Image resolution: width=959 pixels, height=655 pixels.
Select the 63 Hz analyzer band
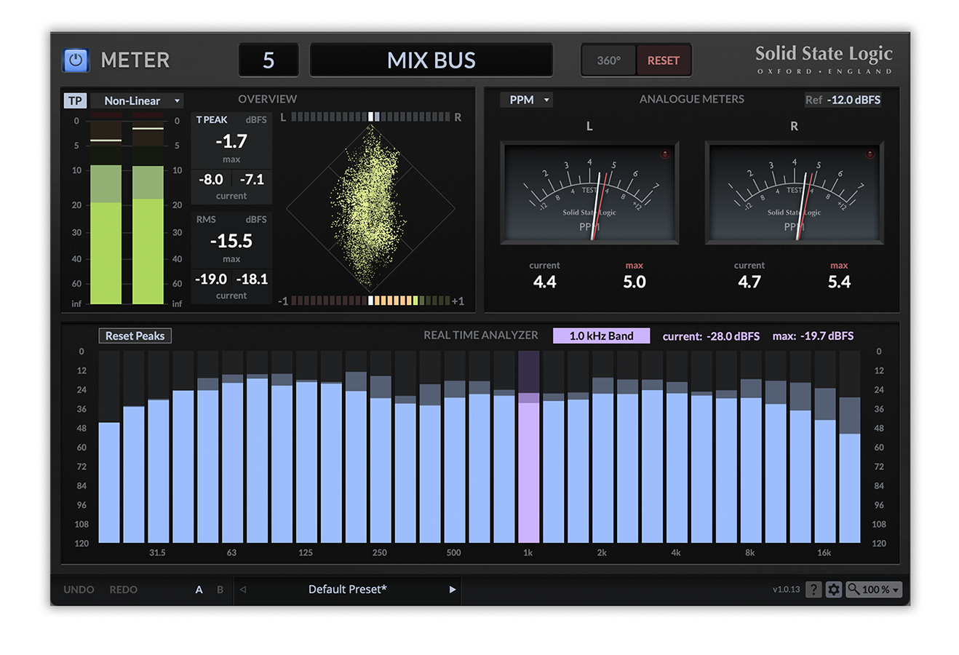point(232,447)
